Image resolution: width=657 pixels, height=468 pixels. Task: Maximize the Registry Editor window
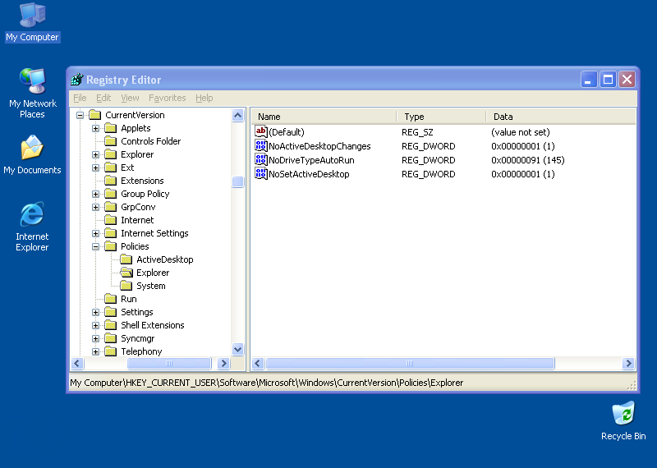click(608, 79)
